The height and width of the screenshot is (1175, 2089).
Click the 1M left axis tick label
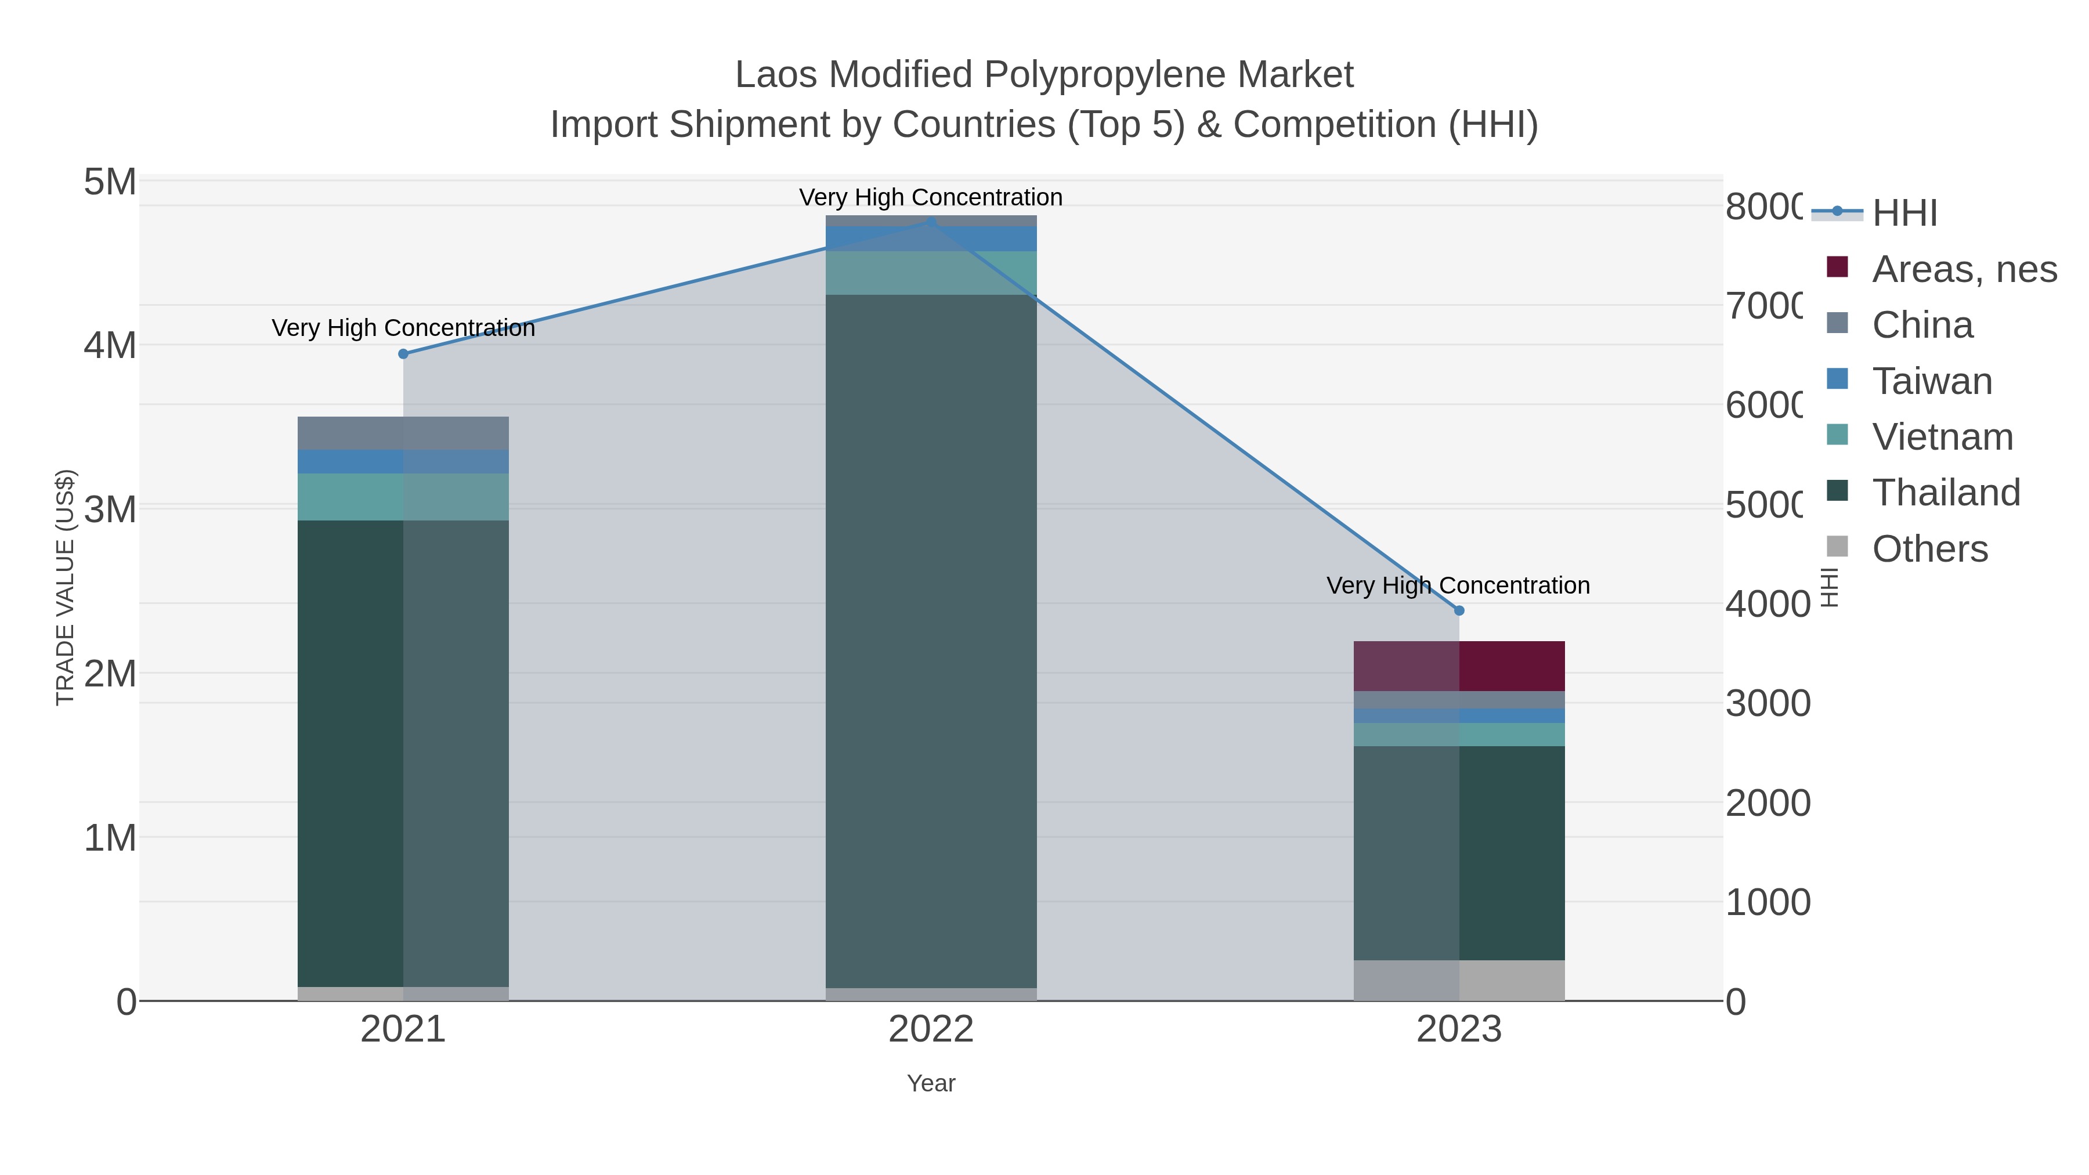click(x=110, y=838)
